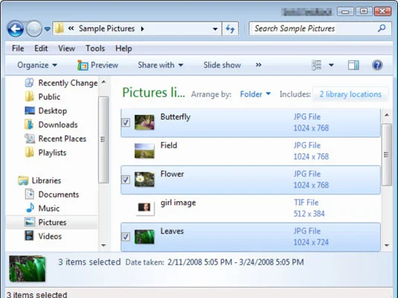Change view with the view icon
Viewport: 398px width, 298px height.
[316, 65]
